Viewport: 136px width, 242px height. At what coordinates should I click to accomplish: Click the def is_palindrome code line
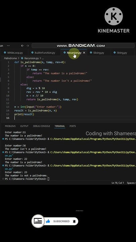coord(40,62)
